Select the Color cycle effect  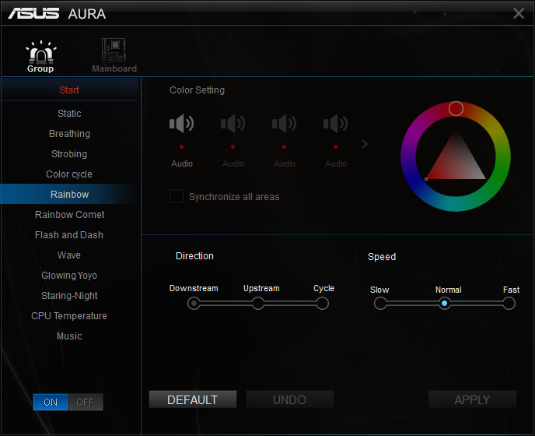(x=69, y=174)
